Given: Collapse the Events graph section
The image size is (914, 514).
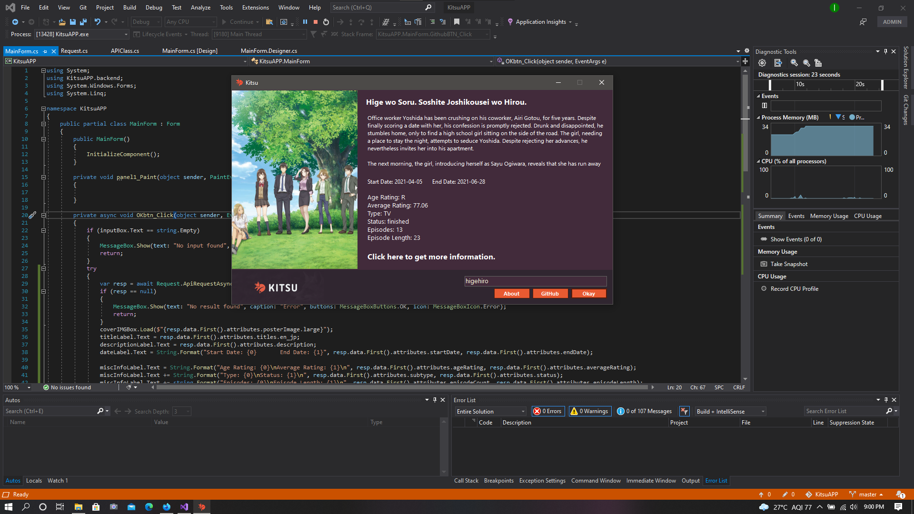Looking at the screenshot, I should [758, 96].
